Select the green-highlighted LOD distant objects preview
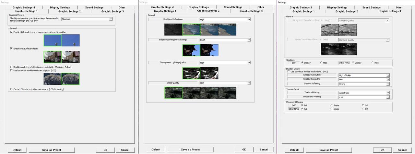 [71, 79]
